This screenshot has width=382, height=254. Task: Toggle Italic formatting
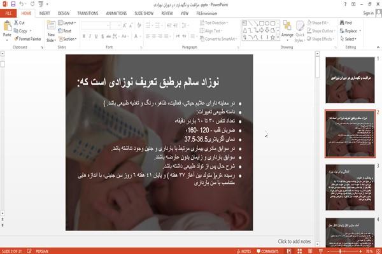tap(90, 36)
